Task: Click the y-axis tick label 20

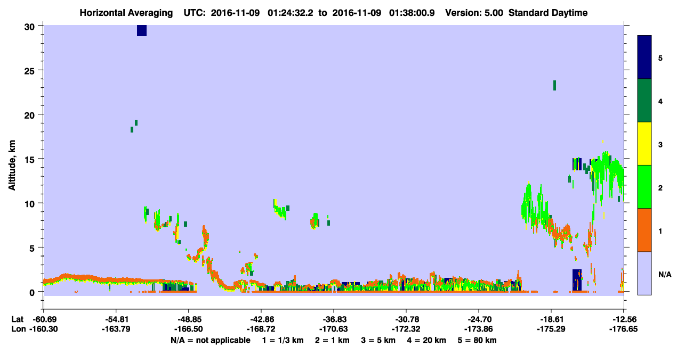Action: click(x=30, y=114)
